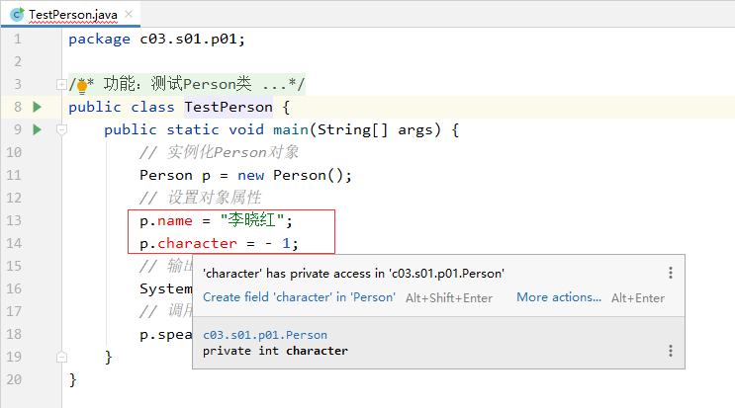
Task: Click the 'main' method name on line 9
Action: pos(291,129)
